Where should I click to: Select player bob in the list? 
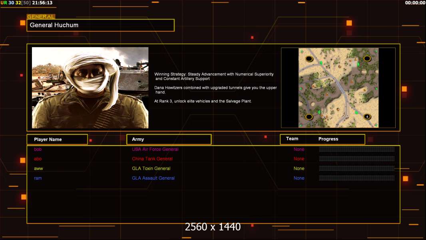pyautogui.click(x=38, y=149)
